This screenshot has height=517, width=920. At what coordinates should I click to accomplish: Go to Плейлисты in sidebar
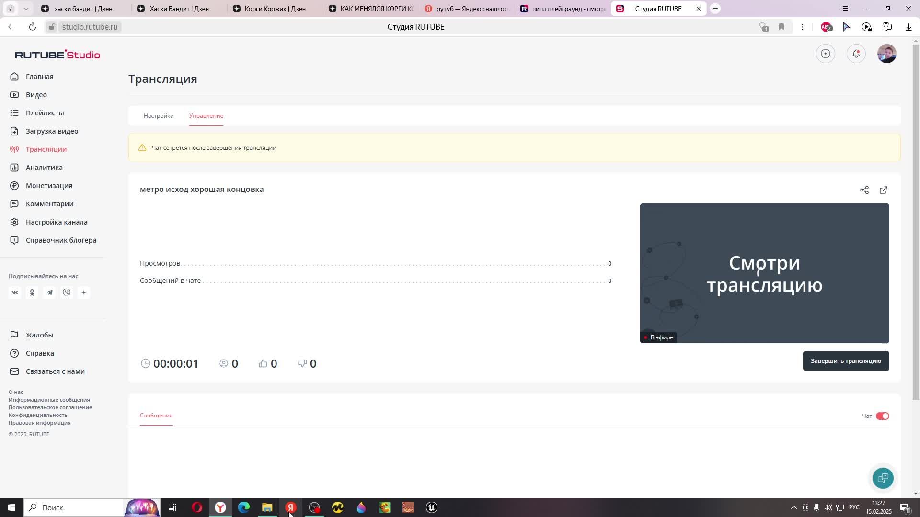point(45,113)
